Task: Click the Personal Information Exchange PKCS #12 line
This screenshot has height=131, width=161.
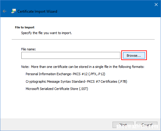Action: 65,74
